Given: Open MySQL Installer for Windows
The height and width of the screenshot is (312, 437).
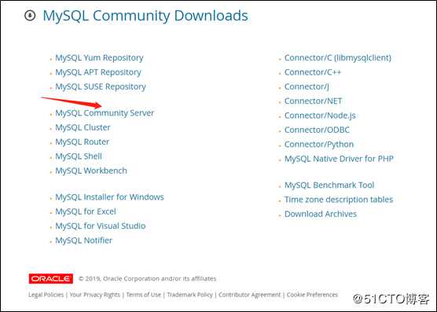Looking at the screenshot, I should pos(109,197).
